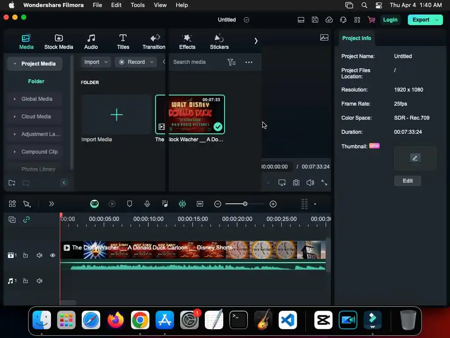Viewport: 450px width, 338px height.
Task: Click the Import Media plus tile
Action: pyautogui.click(x=116, y=115)
